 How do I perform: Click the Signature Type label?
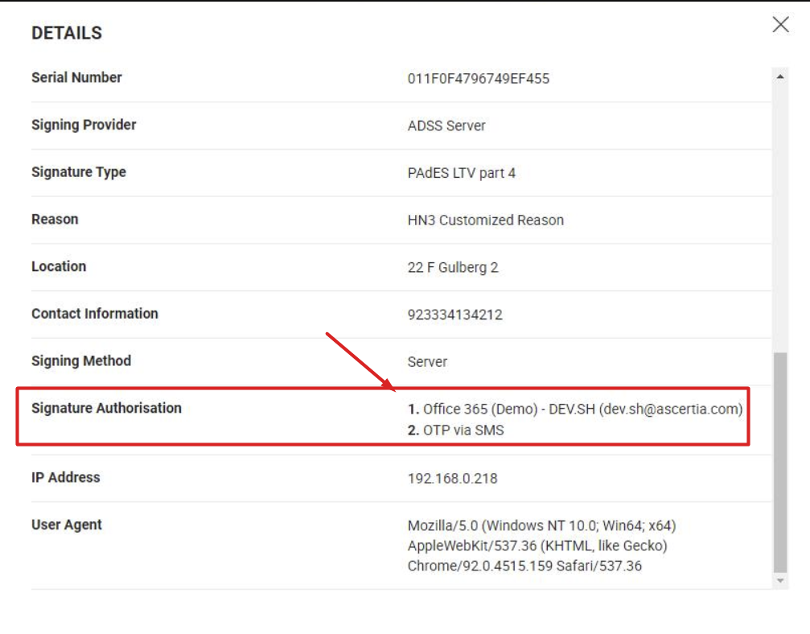coord(79,172)
